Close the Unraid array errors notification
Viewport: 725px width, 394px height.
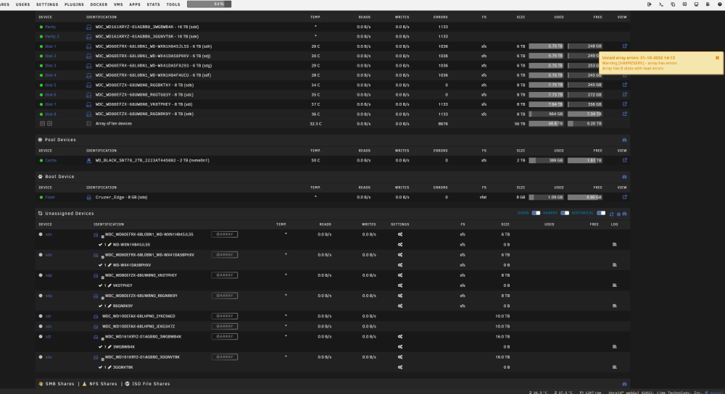[x=717, y=58]
